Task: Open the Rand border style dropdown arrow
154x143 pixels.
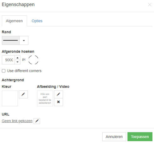Action: 24,40
